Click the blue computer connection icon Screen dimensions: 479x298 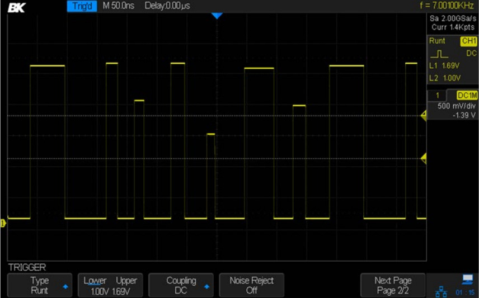coord(467,280)
